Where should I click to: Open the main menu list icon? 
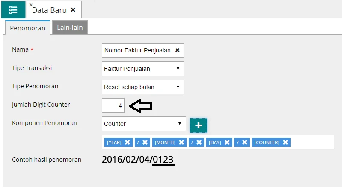pos(13,9)
